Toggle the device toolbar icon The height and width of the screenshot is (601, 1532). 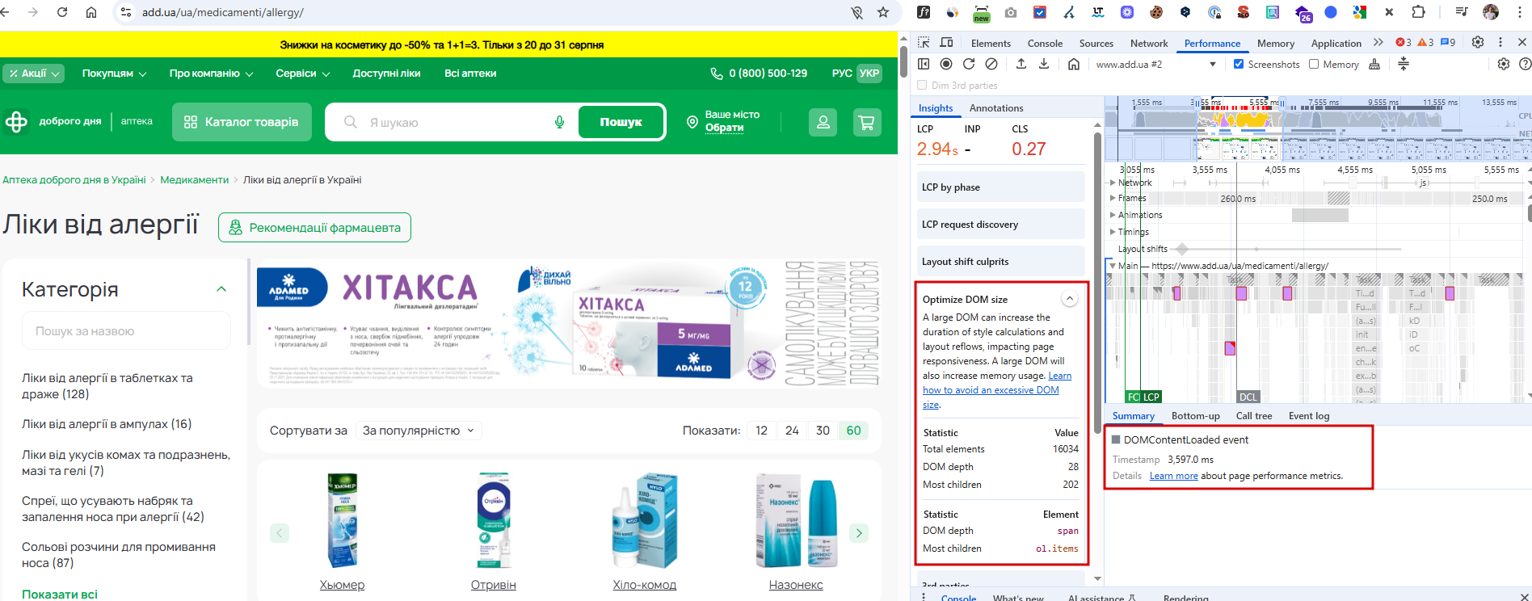click(946, 43)
